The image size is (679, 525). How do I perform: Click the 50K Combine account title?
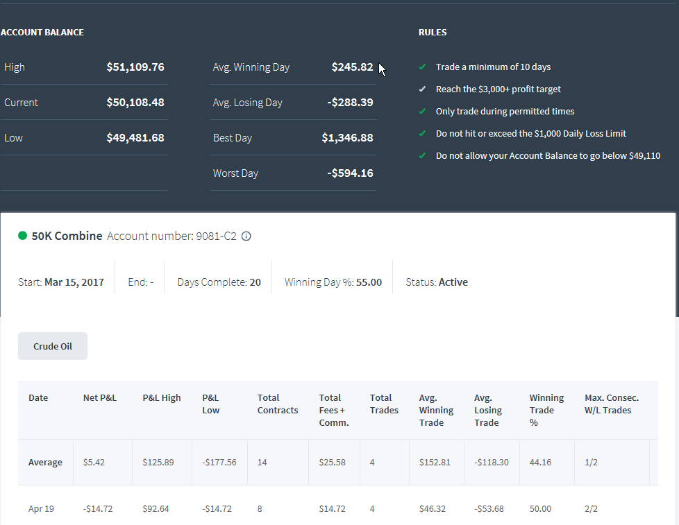(x=67, y=236)
